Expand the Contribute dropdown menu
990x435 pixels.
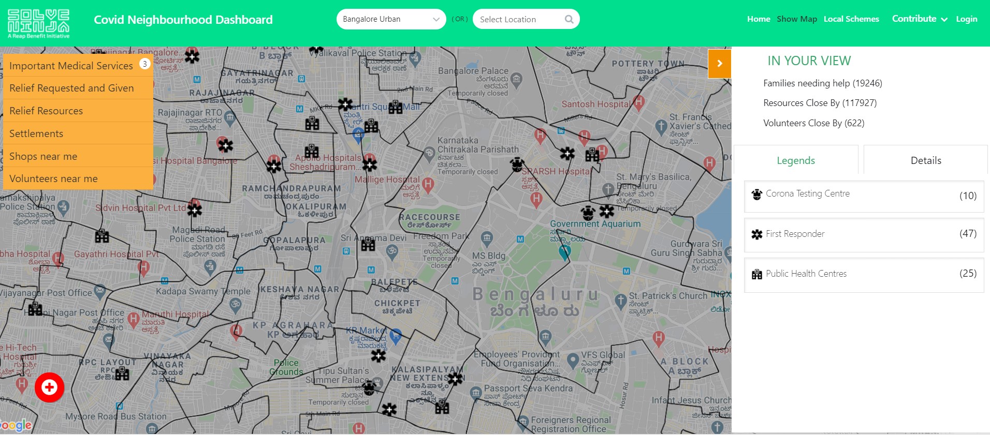tap(920, 19)
